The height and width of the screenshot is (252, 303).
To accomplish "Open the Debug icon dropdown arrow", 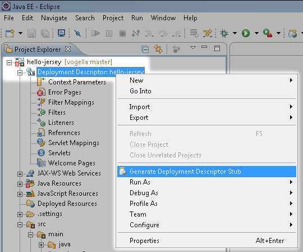I will 235,33.
